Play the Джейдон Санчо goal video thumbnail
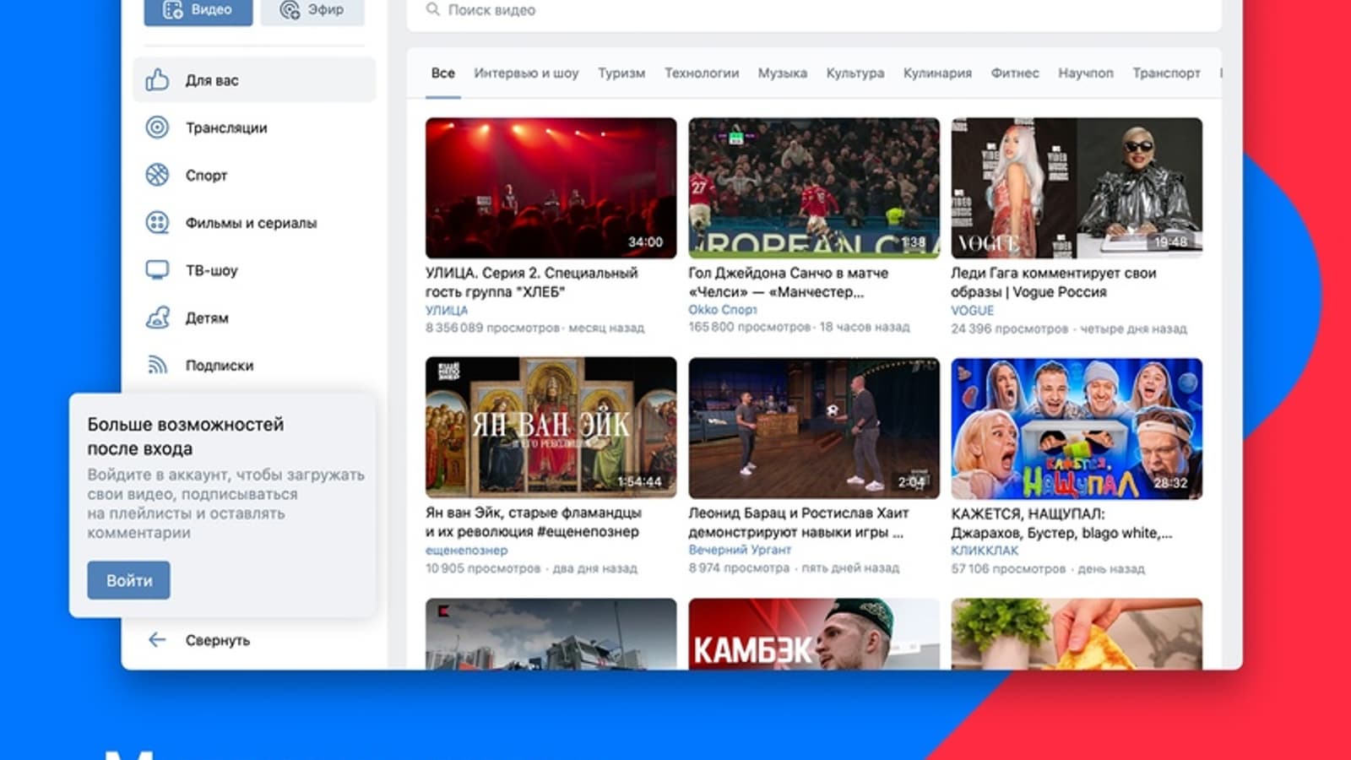This screenshot has width=1351, height=760. pos(814,187)
